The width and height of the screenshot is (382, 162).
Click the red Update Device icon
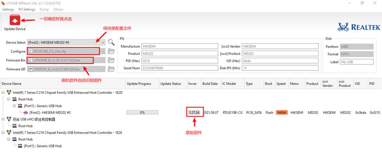click(15, 20)
